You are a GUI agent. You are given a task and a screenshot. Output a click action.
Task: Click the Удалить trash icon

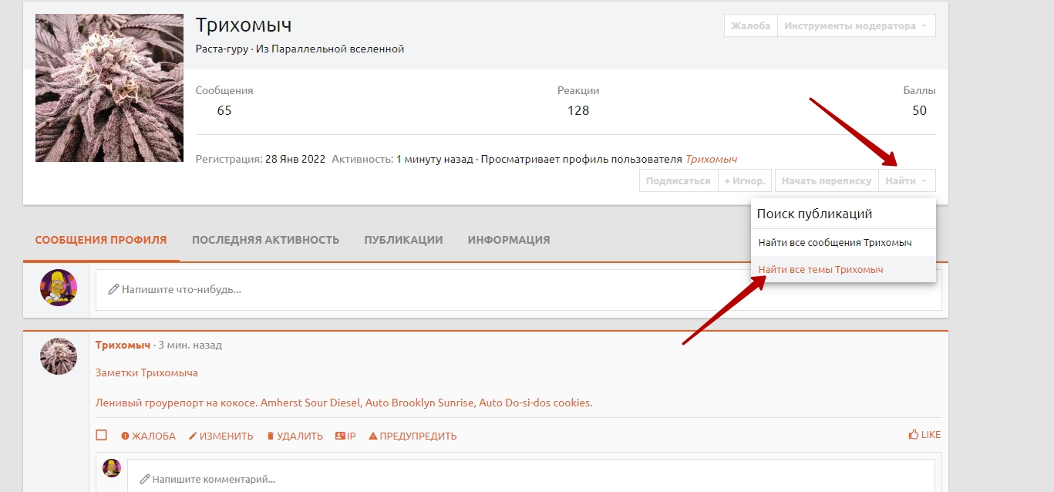coord(271,436)
